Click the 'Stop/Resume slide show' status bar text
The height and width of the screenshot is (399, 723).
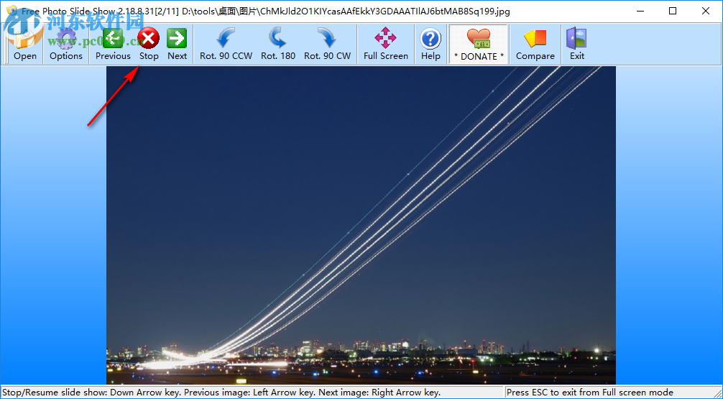coord(221,393)
